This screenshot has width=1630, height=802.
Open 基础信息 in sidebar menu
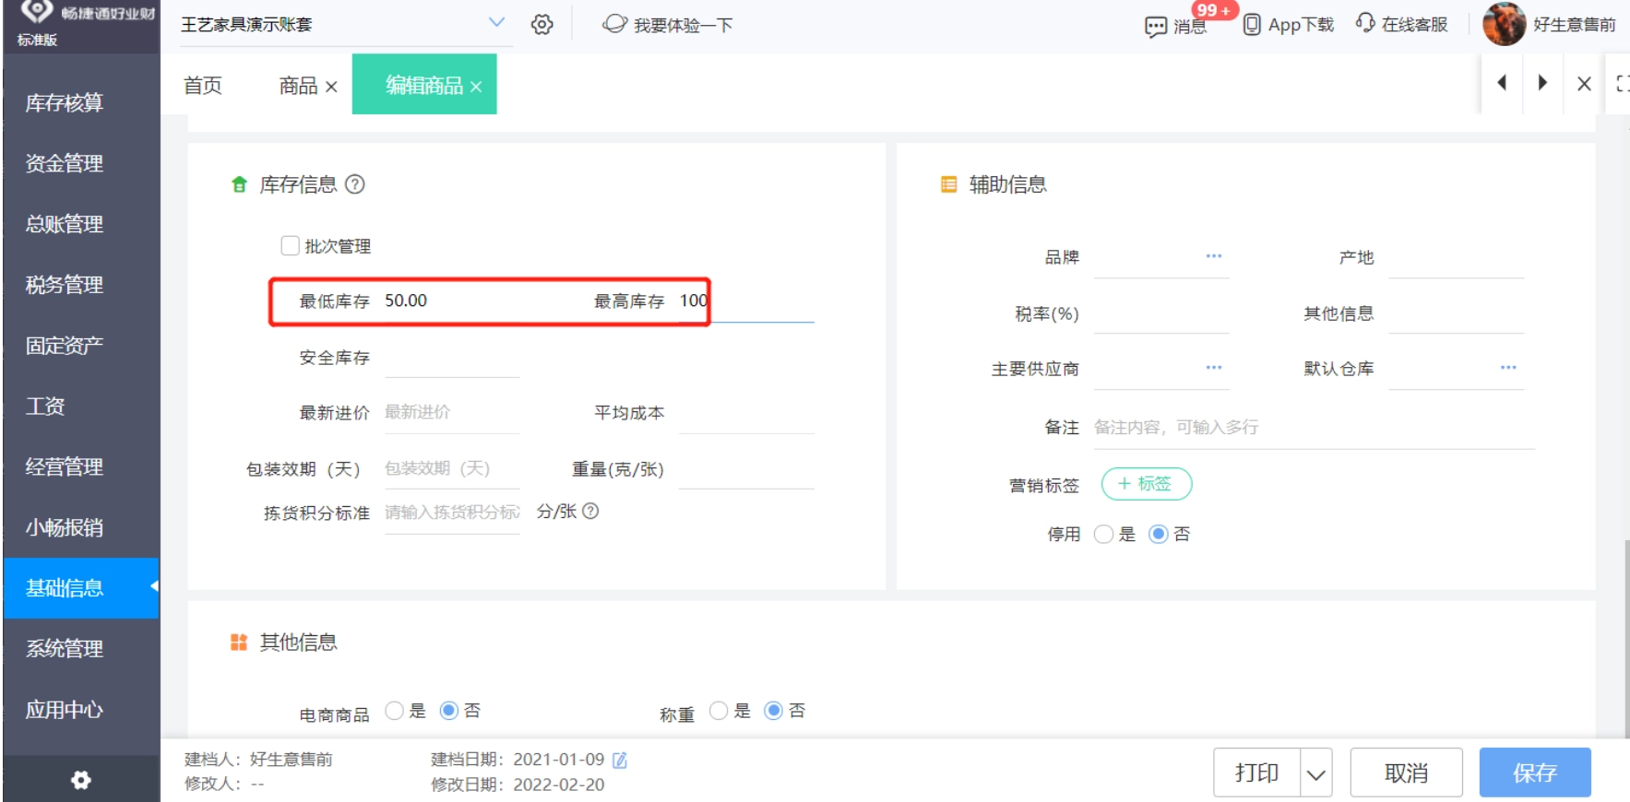[65, 588]
